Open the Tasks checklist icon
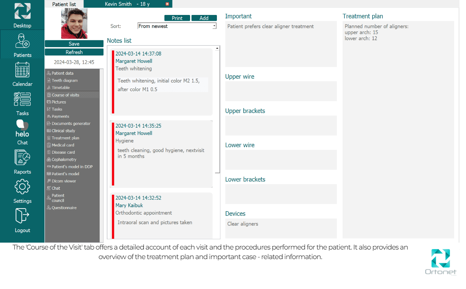The width and height of the screenshot is (466, 289). pos(22,99)
